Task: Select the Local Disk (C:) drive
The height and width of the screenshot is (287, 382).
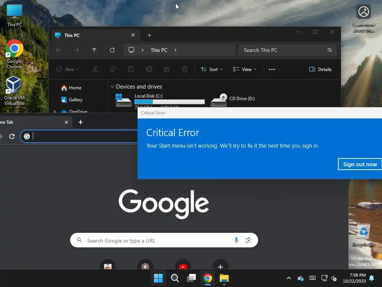Action: pyautogui.click(x=160, y=101)
